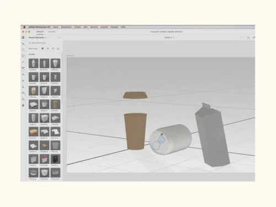This screenshot has width=276, height=207.
Task: Select the tan tall tube model thumbnail
Action: [x=55, y=104]
